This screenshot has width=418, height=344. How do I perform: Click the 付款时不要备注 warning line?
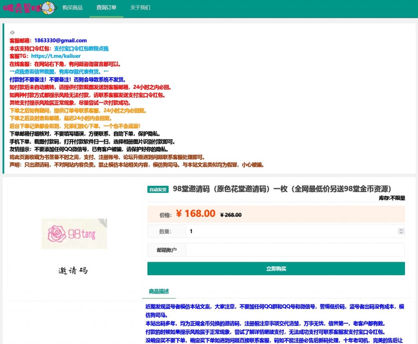click(x=68, y=79)
